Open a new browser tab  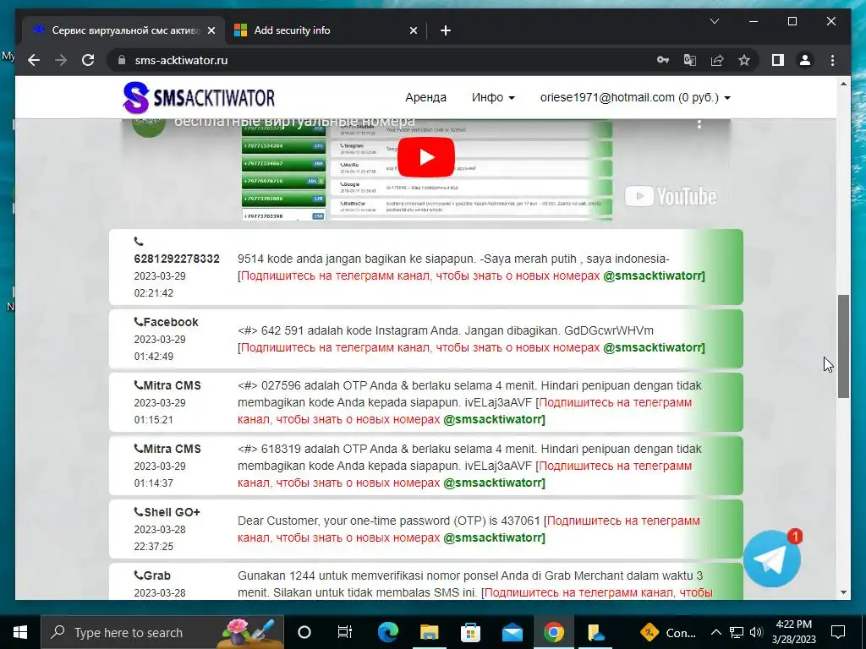point(446,30)
